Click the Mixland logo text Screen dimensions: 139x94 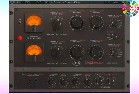point(34,38)
